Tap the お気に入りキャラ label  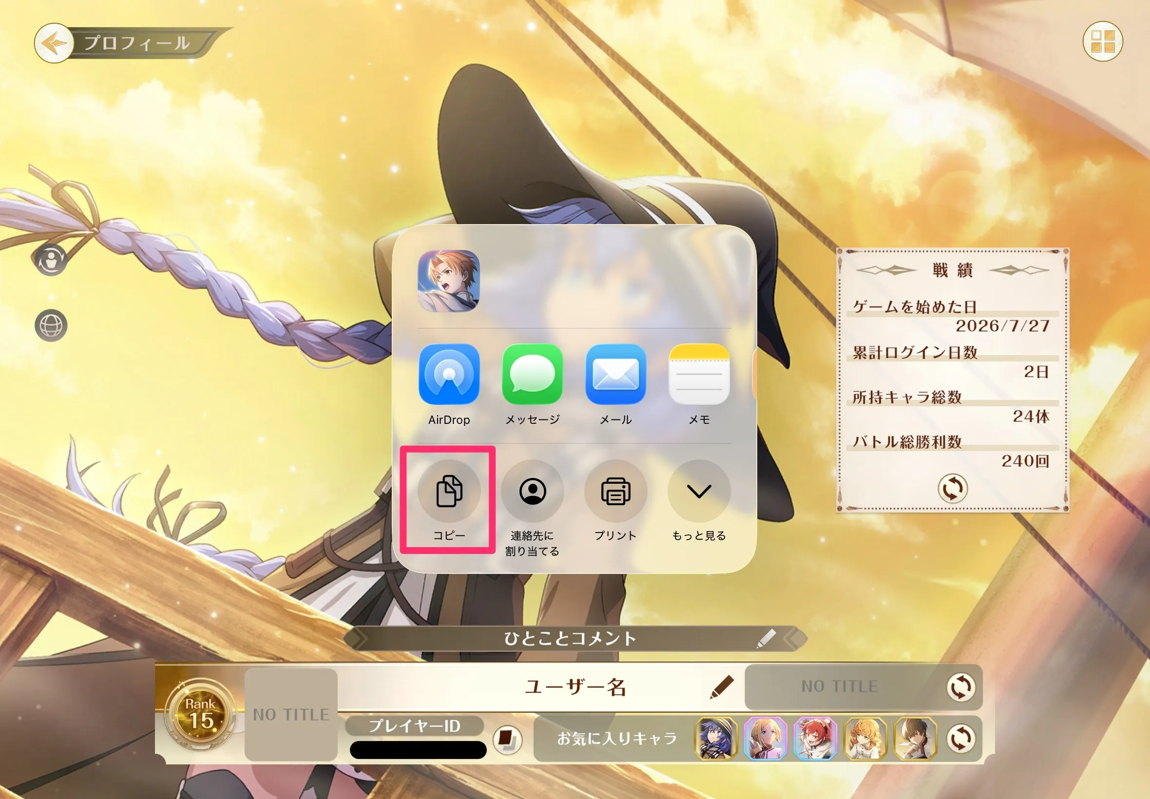click(x=617, y=739)
